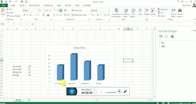Center text horizontally in cell

[57, 15]
